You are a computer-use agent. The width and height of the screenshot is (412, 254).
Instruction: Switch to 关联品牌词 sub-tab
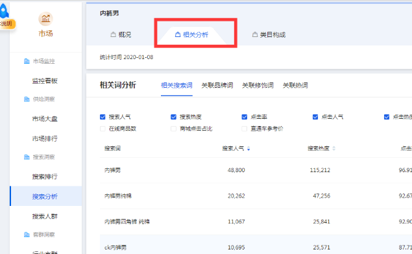[217, 85]
